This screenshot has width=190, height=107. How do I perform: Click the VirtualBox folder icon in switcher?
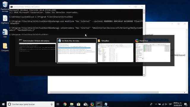[99, 41]
